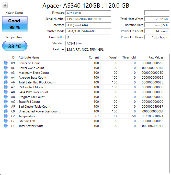Image resolution: width=171 pixels, height=175 pixels.
Task: Select the Temperature attribute name in row C2
Action: pyautogui.click(x=27, y=116)
